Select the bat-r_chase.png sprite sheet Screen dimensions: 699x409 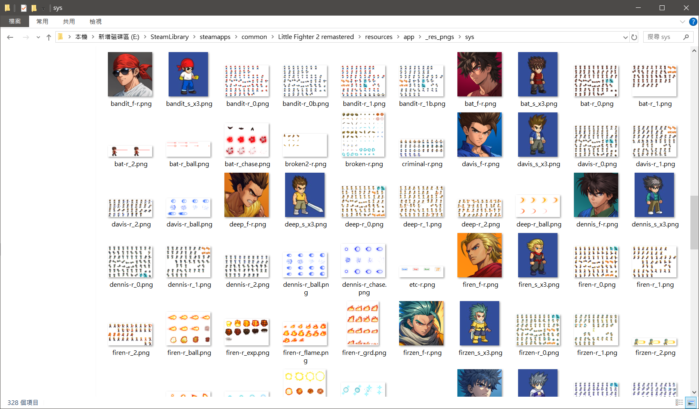247,140
